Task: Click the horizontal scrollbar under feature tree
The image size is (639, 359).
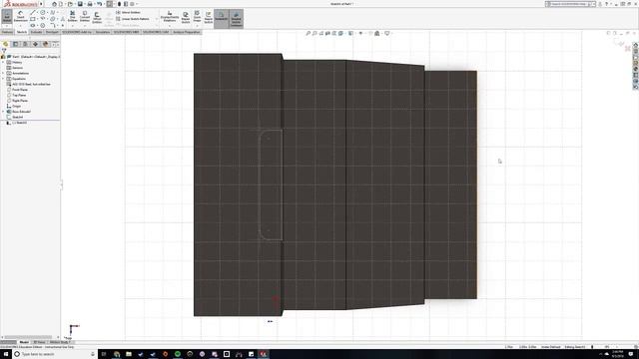Action: [x=29, y=337]
